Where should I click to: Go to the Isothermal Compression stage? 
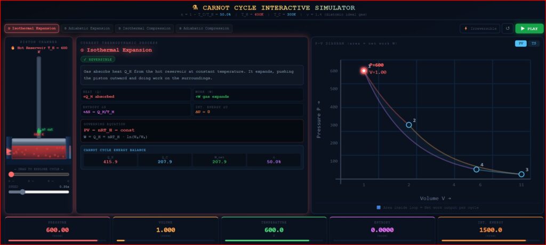tap(144, 29)
